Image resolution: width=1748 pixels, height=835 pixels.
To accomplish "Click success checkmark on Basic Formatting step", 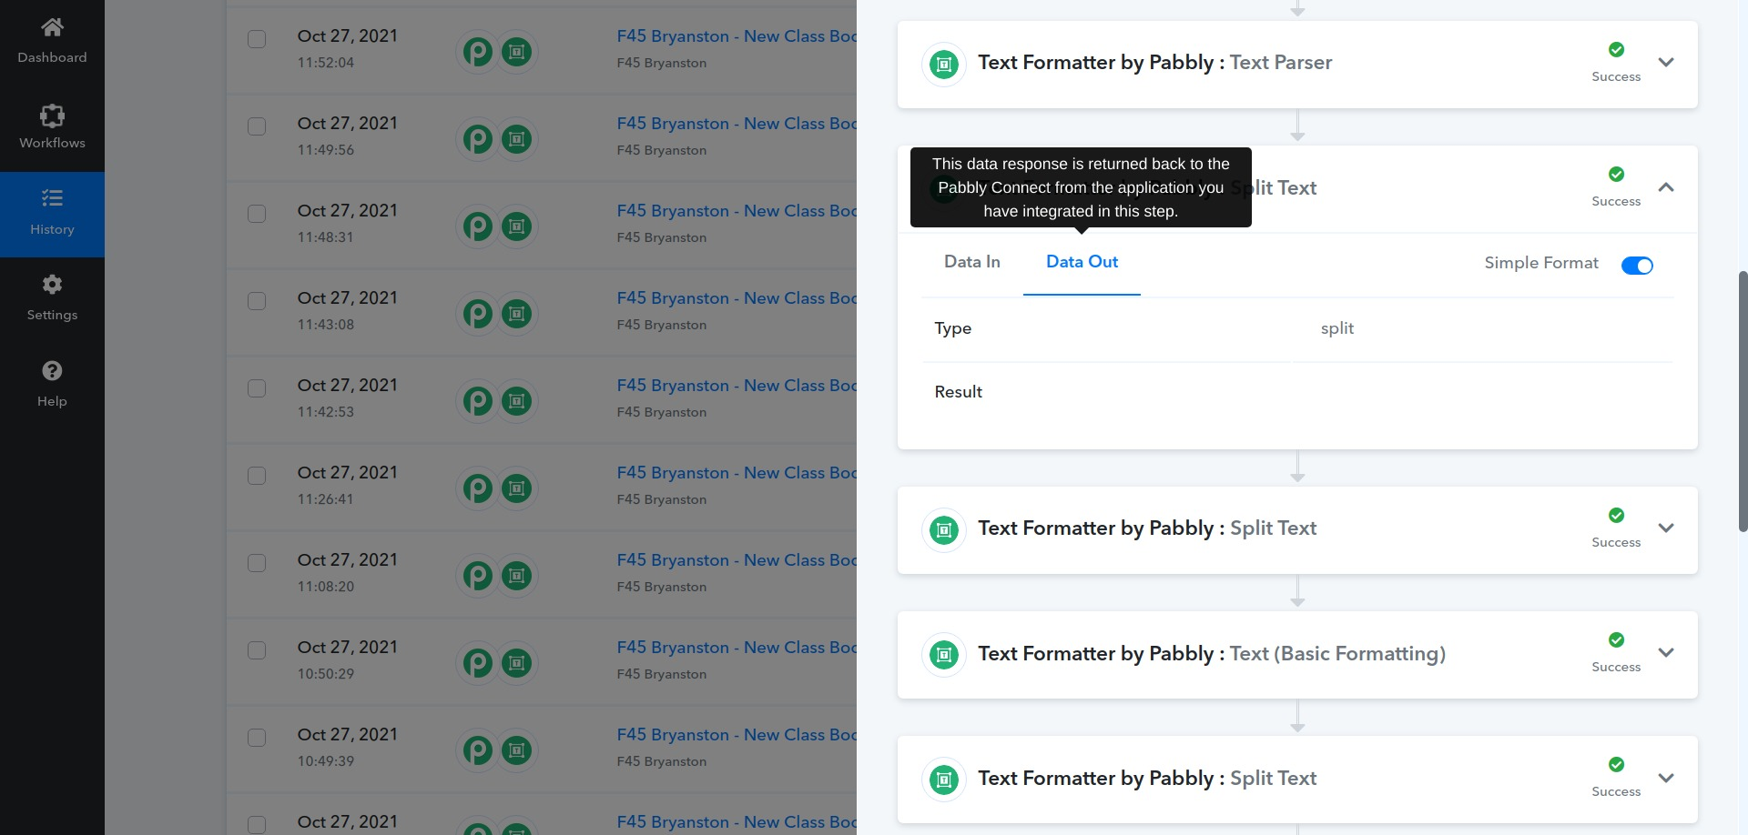I will pos(1616,639).
